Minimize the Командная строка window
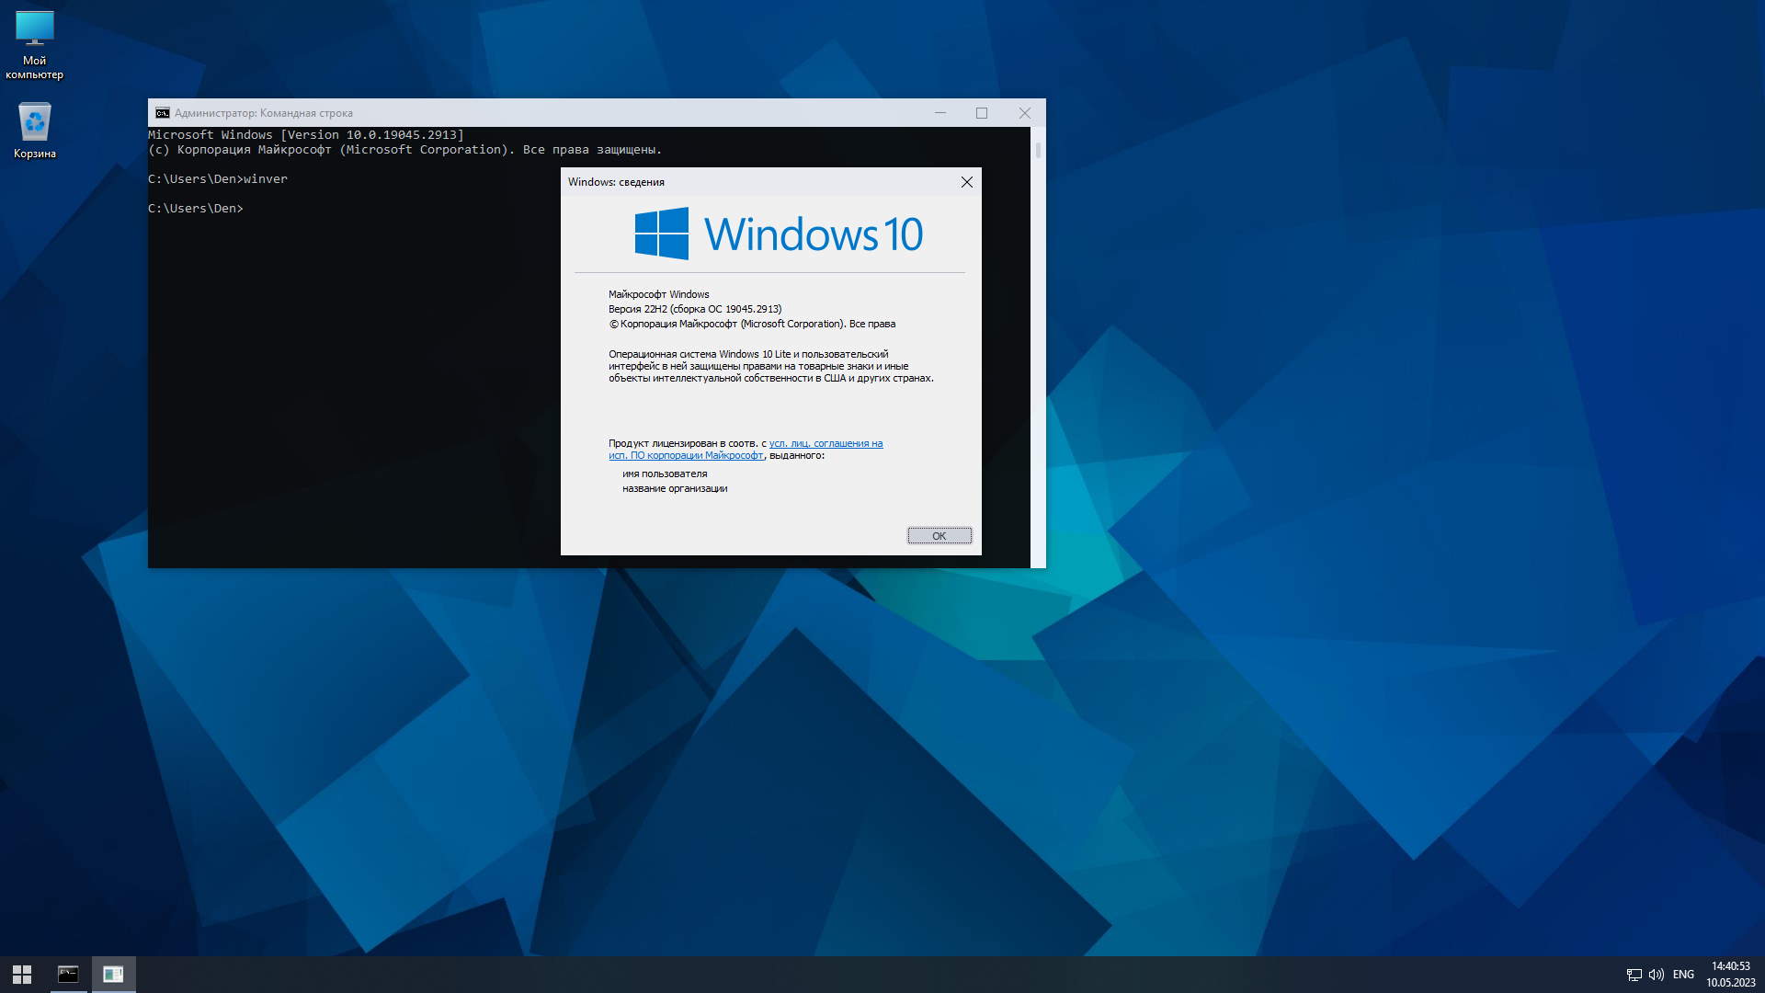1765x993 pixels. point(939,113)
